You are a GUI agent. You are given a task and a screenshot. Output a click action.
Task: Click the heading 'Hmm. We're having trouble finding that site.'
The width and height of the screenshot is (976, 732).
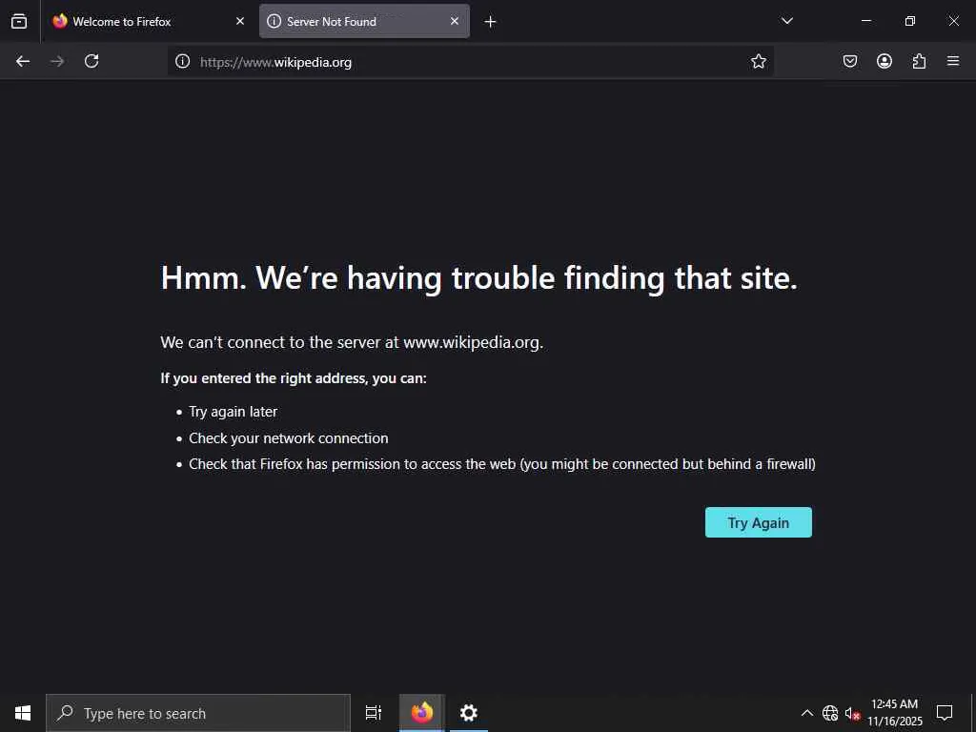pos(478,277)
